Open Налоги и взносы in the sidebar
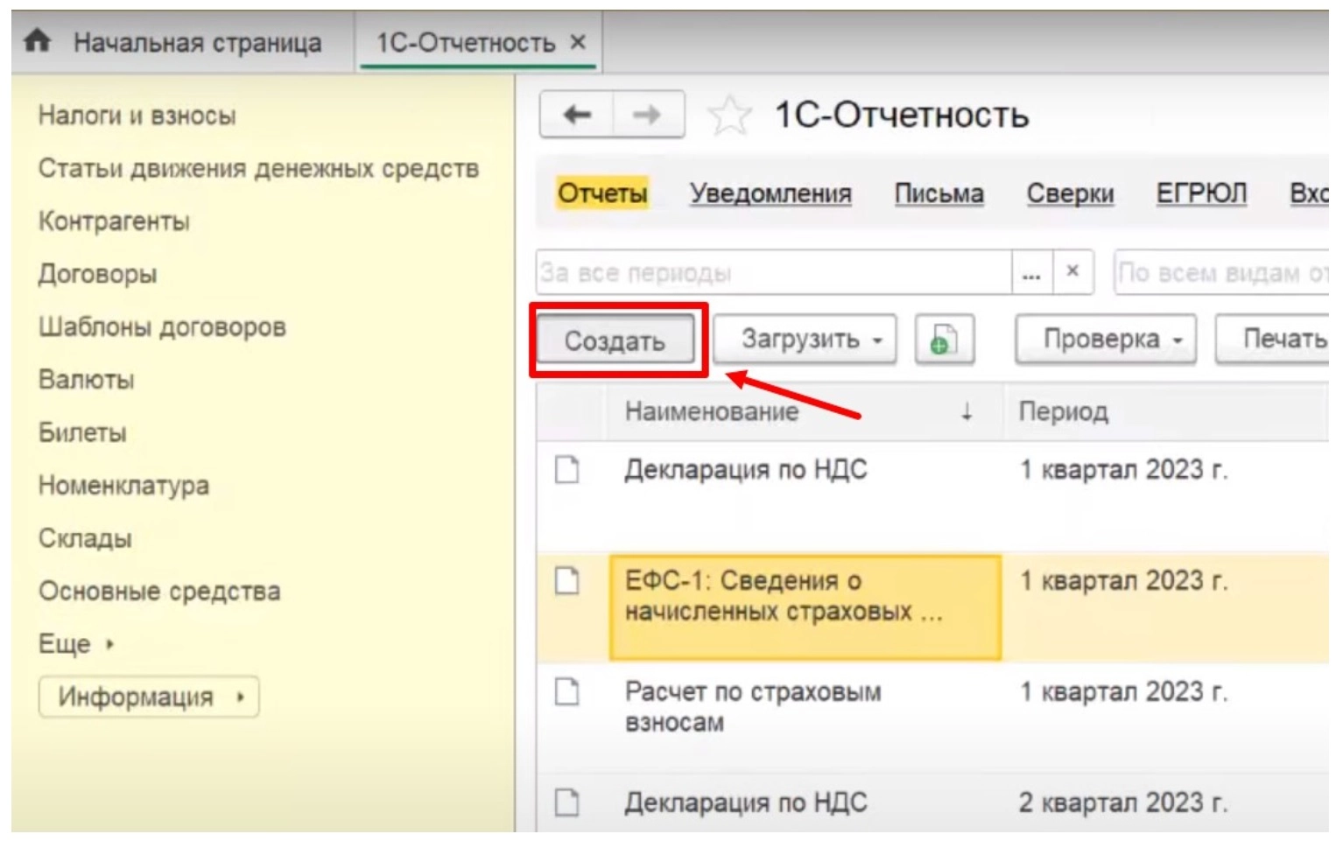The height and width of the screenshot is (848, 1343). pos(137,116)
